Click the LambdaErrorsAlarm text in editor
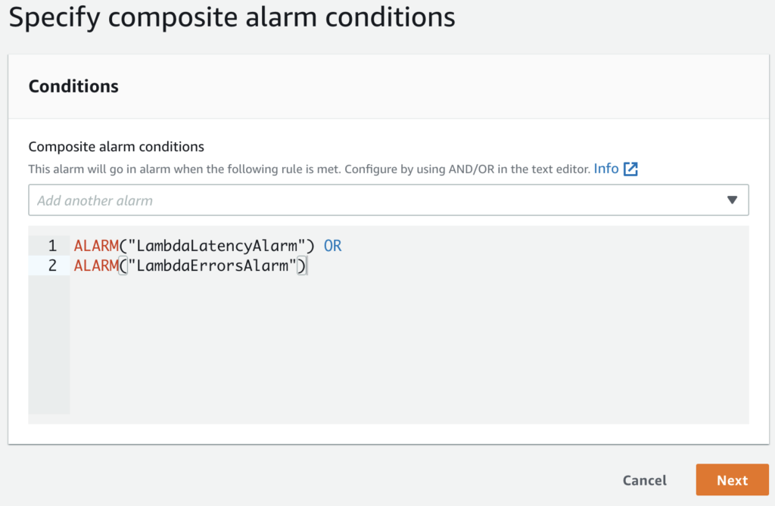Viewport: 775px width, 506px height. [213, 265]
